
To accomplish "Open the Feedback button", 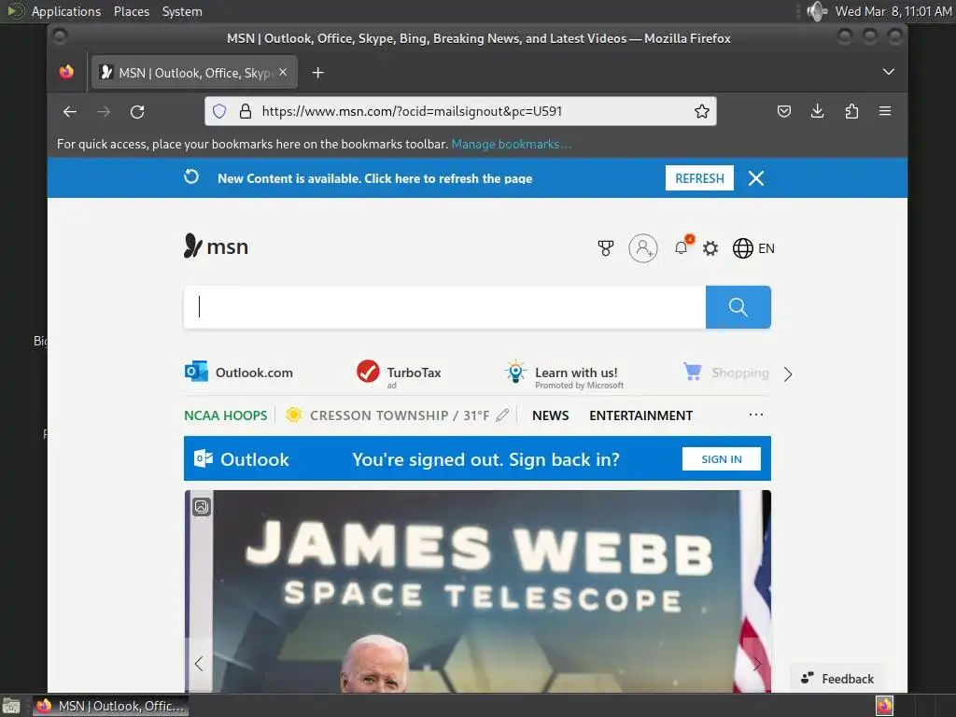I will (837, 678).
